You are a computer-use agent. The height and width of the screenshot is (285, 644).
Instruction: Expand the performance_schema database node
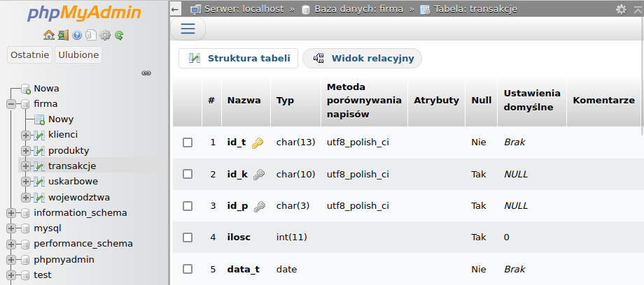[11, 244]
